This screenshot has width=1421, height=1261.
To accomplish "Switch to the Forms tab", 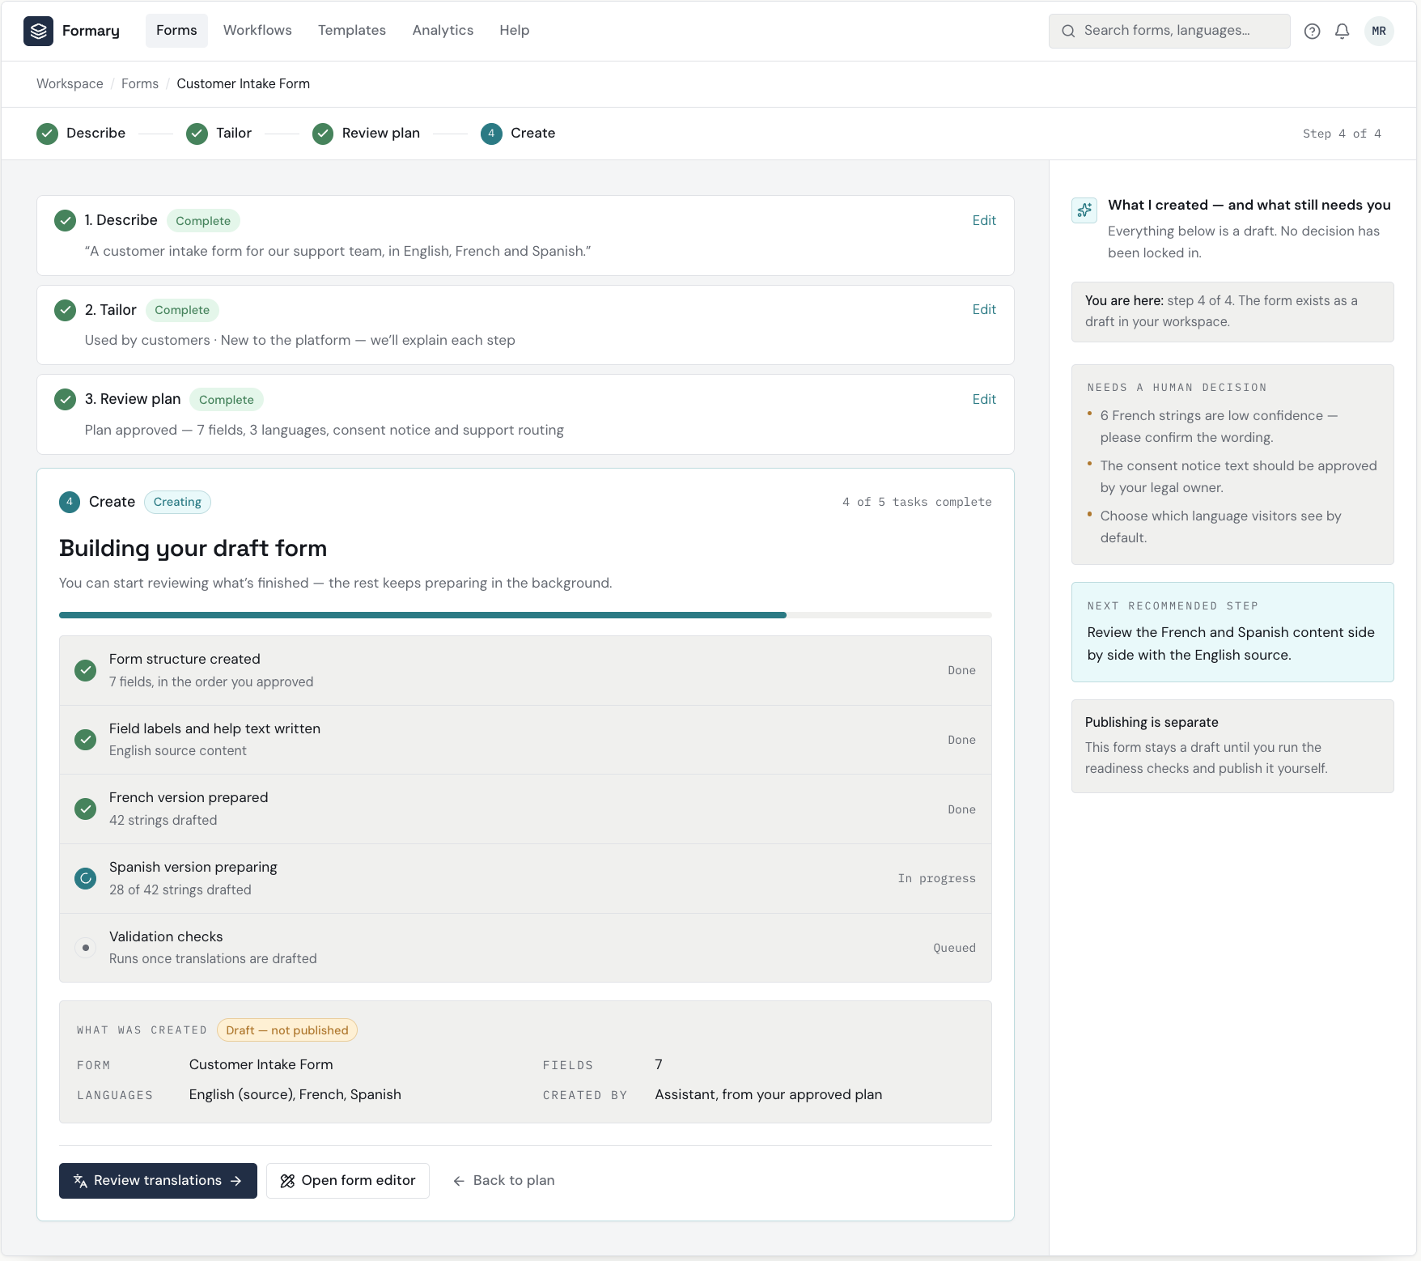I will [x=176, y=31].
